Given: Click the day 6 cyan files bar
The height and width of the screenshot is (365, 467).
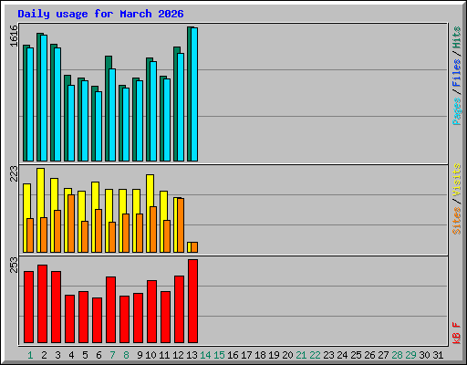Looking at the screenshot, I should tap(99, 126).
